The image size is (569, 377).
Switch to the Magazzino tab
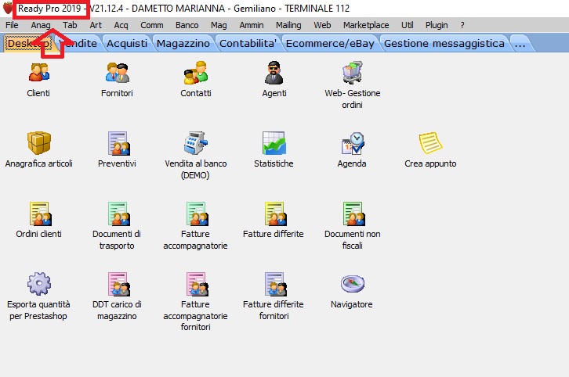pyautogui.click(x=183, y=44)
